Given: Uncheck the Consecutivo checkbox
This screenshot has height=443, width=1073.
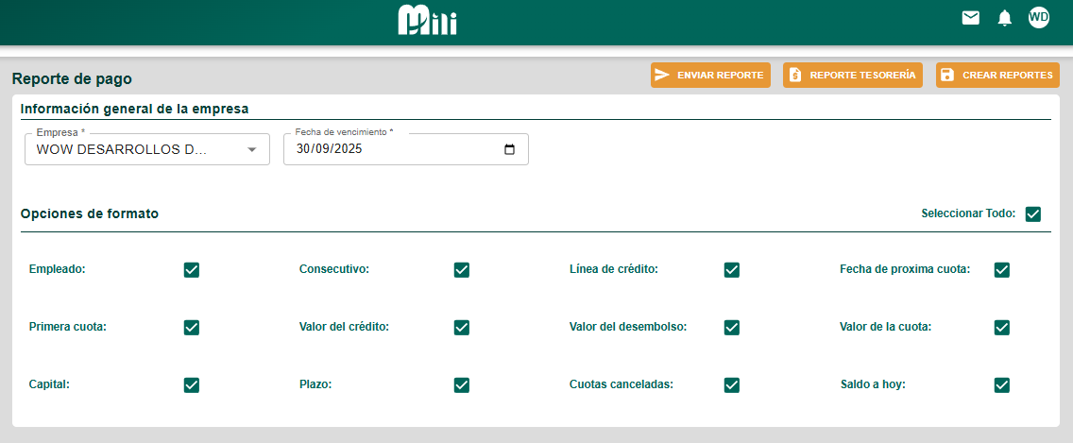Looking at the screenshot, I should pos(462,270).
